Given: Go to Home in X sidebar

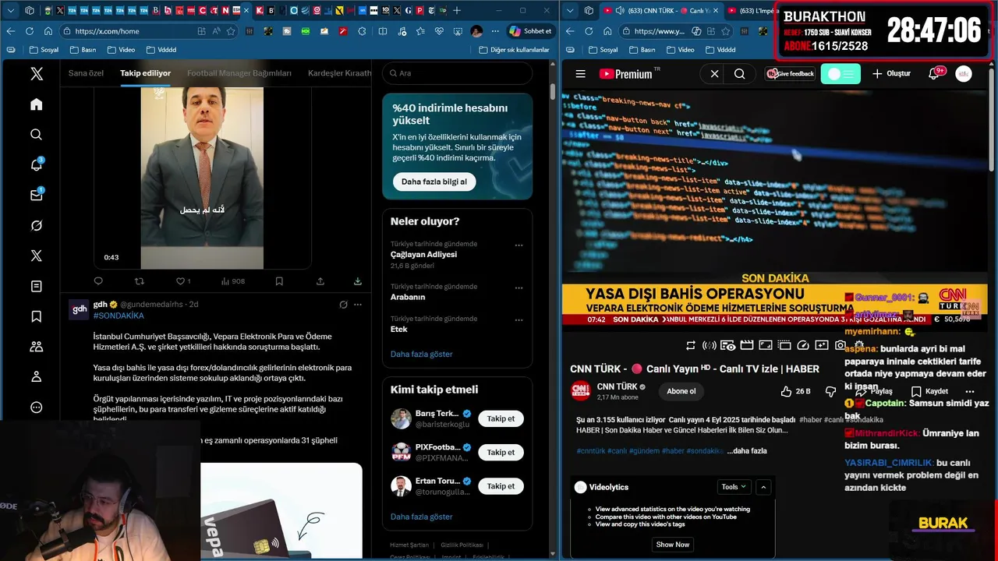Looking at the screenshot, I should [37, 104].
